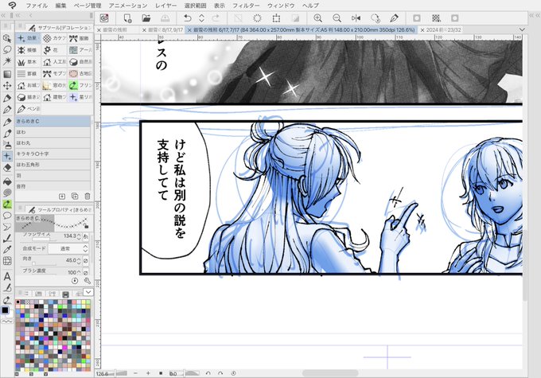Click the zoom percentage field 126.6
The image size is (541, 378).
tap(104, 373)
